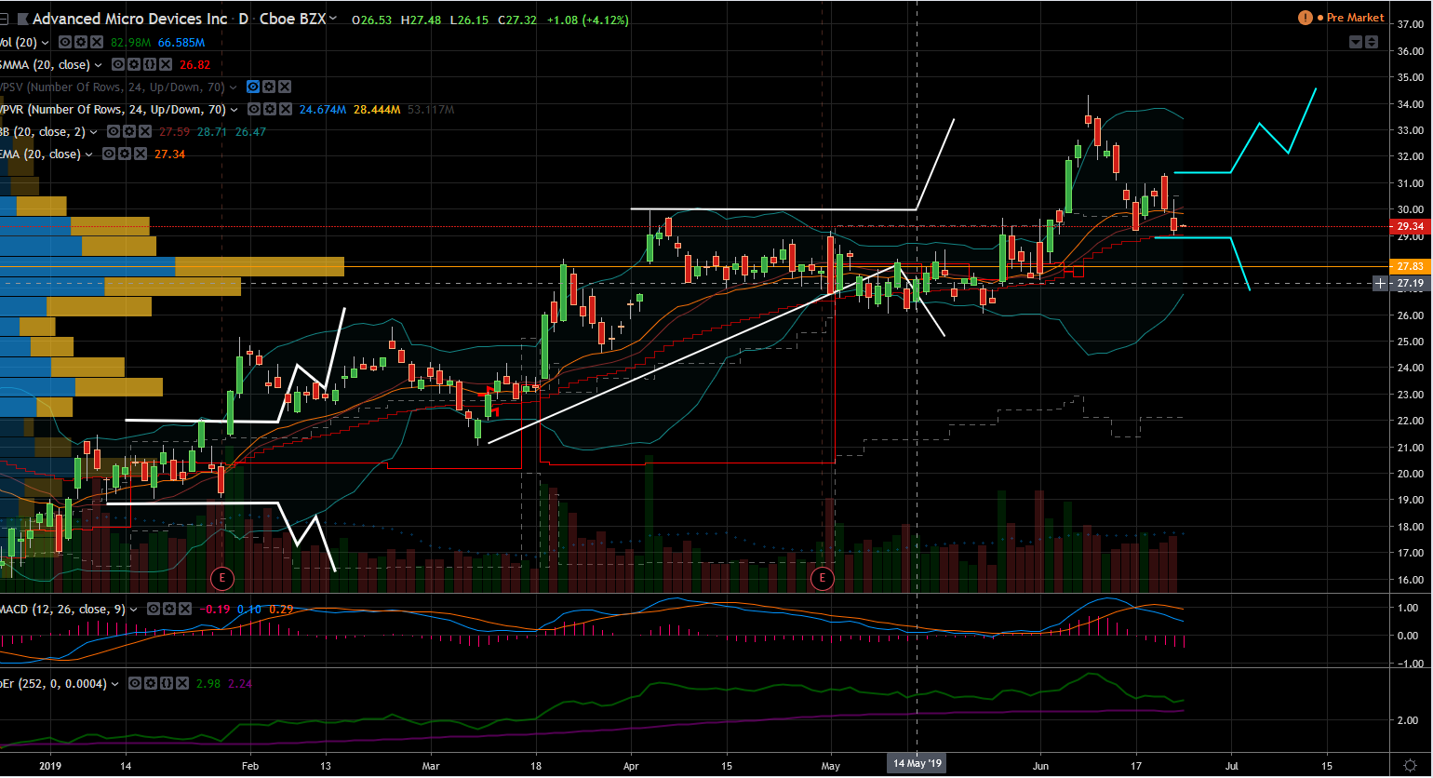Click the blue 66.585M volume value
This screenshot has height=778, width=1433.
point(181,43)
